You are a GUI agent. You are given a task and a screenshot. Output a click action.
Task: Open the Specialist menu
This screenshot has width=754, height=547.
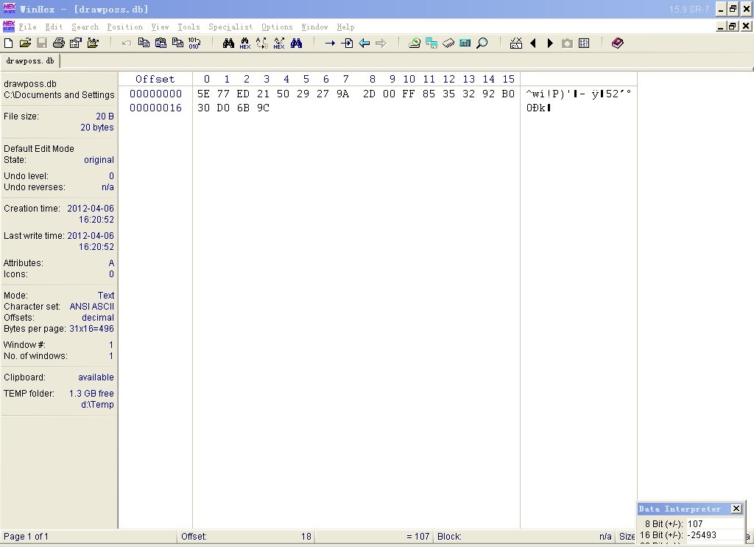pos(230,27)
